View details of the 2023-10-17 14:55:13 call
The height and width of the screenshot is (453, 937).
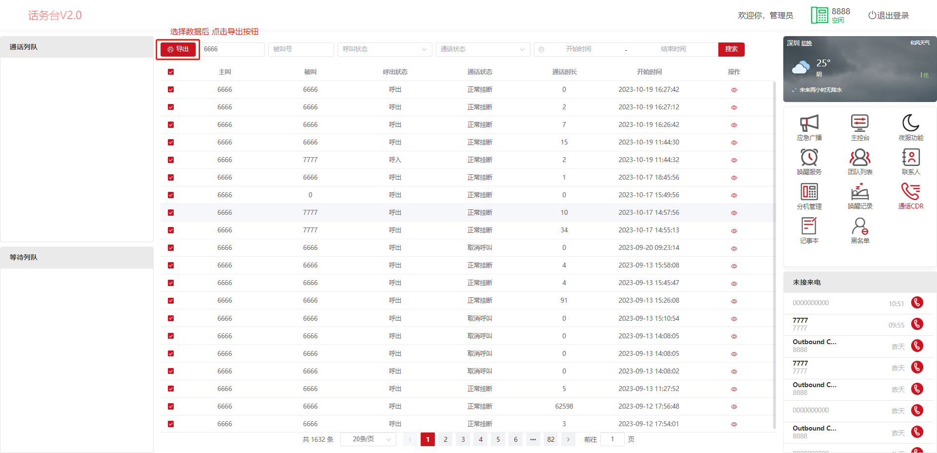point(733,230)
